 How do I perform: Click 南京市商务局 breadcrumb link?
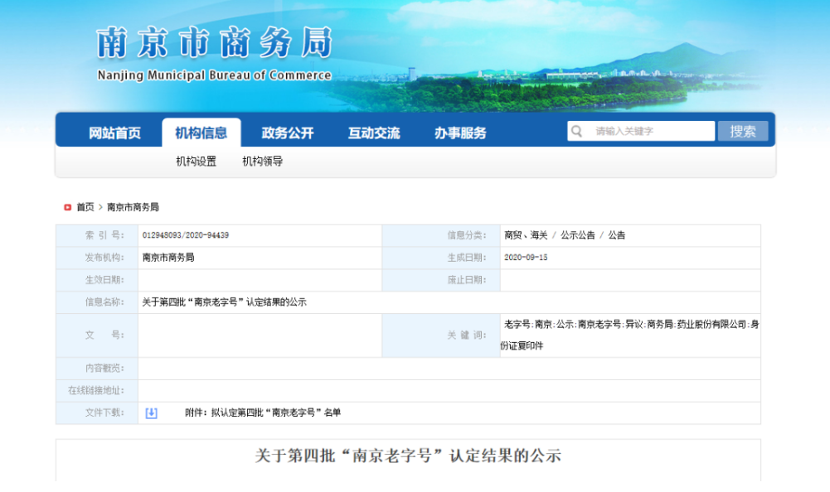point(133,207)
